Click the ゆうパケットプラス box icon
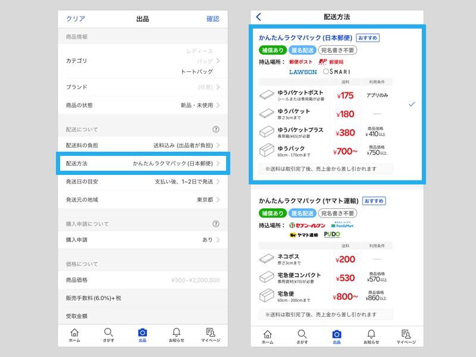476x357 pixels. 267,131
